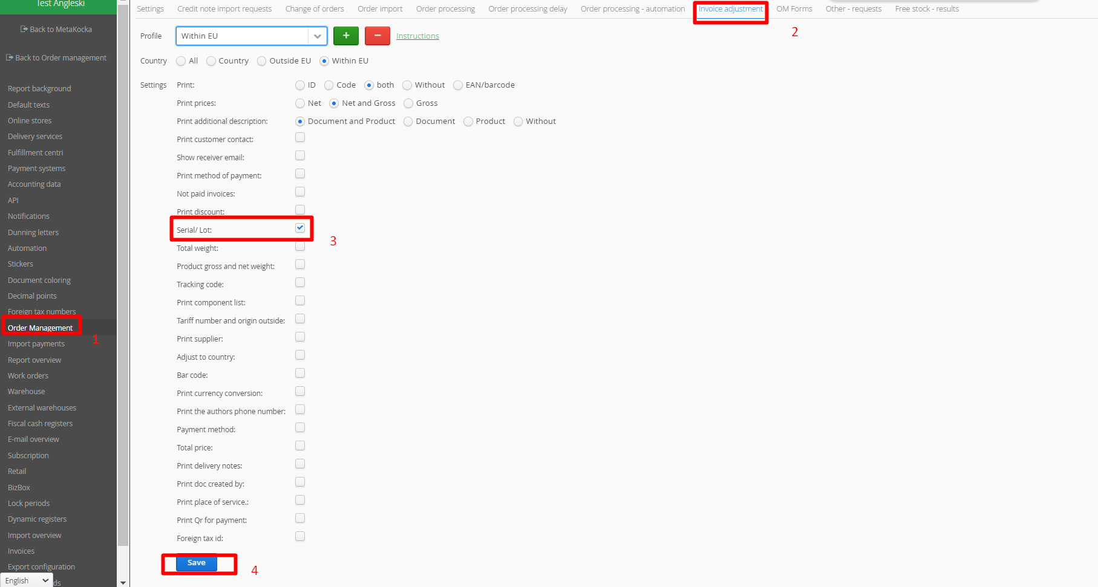Open Payment systems sidebar item
This screenshot has height=587, width=1098.
(36, 168)
